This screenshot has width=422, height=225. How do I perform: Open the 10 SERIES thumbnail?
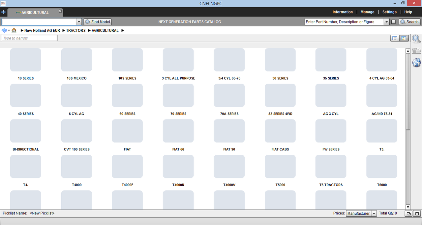click(x=26, y=60)
